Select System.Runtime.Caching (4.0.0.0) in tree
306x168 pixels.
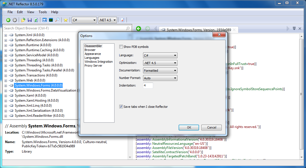(39, 50)
